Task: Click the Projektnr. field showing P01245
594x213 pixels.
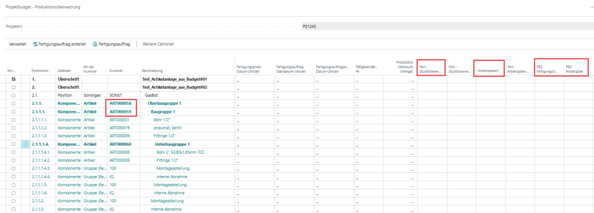Action: 447,27
